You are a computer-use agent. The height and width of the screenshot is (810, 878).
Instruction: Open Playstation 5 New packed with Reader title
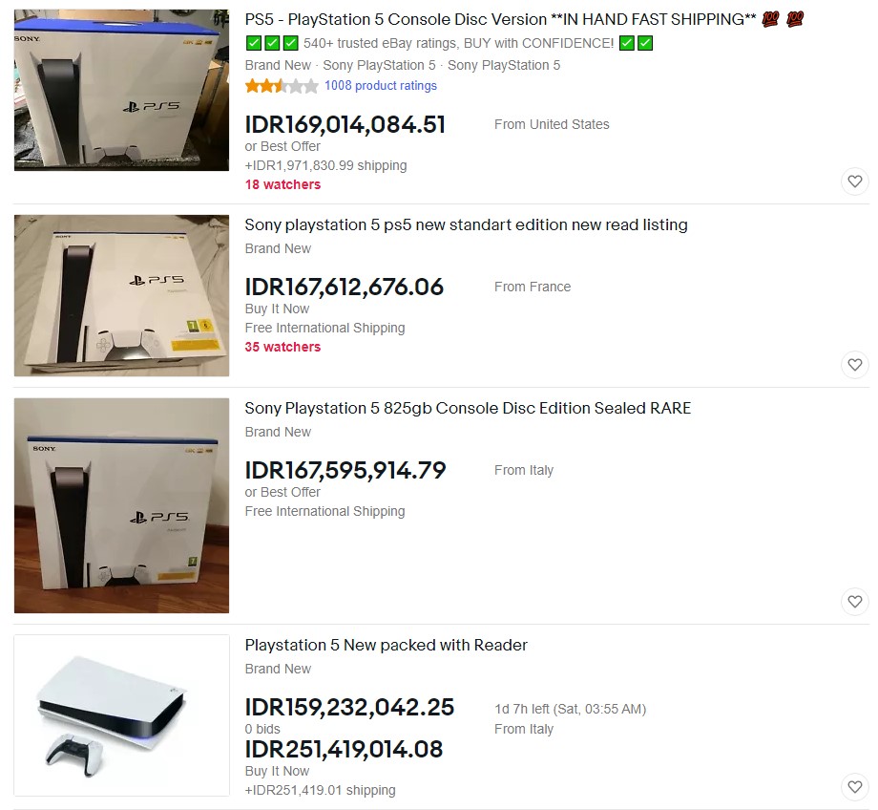[386, 645]
